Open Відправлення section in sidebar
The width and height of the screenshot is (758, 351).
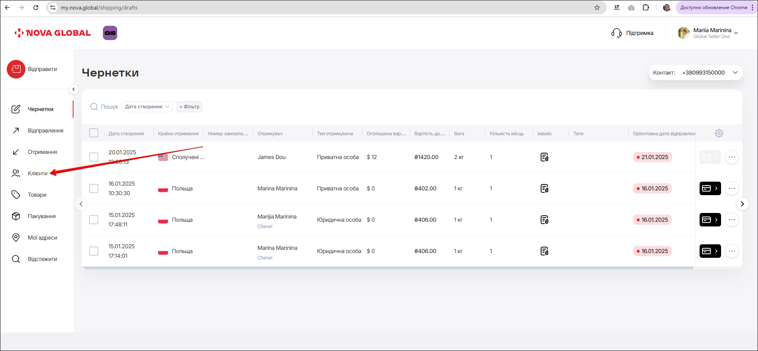(x=45, y=130)
